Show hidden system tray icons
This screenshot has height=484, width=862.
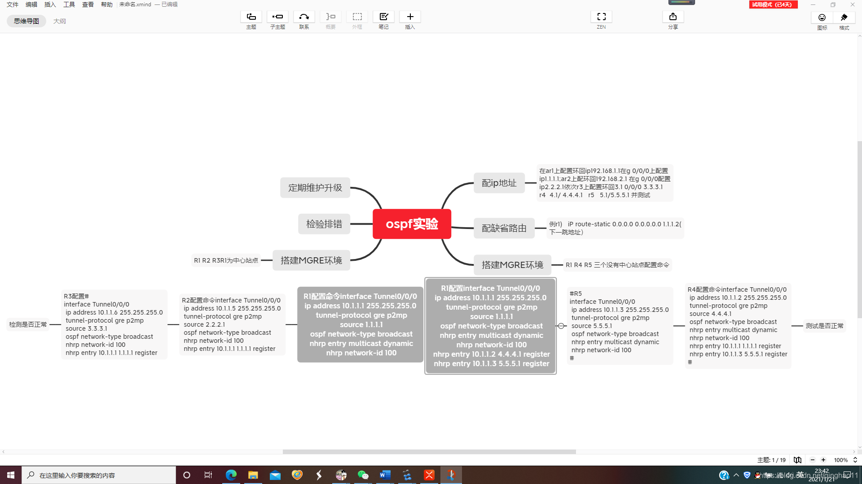[x=736, y=475]
